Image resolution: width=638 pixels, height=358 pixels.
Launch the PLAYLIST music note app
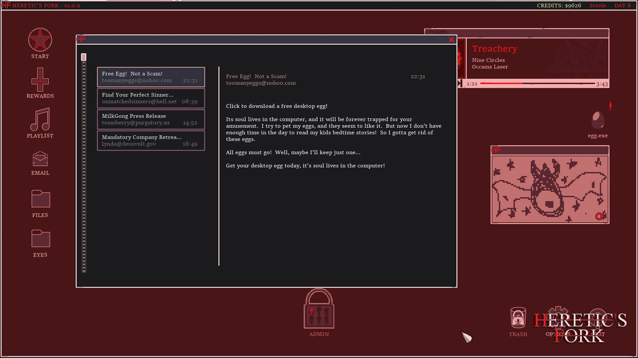coord(40,119)
